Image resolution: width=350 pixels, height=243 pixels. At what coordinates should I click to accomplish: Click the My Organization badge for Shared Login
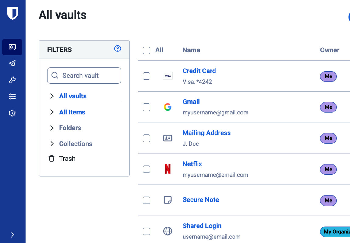pos(335,232)
